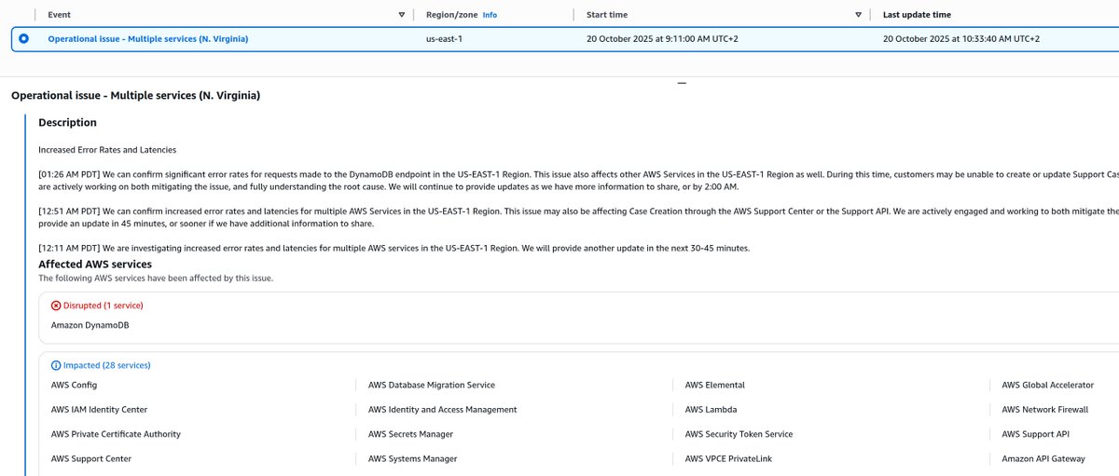Screen dimensions: 1119x476
Task: Click the Event column header
Action: point(59,15)
